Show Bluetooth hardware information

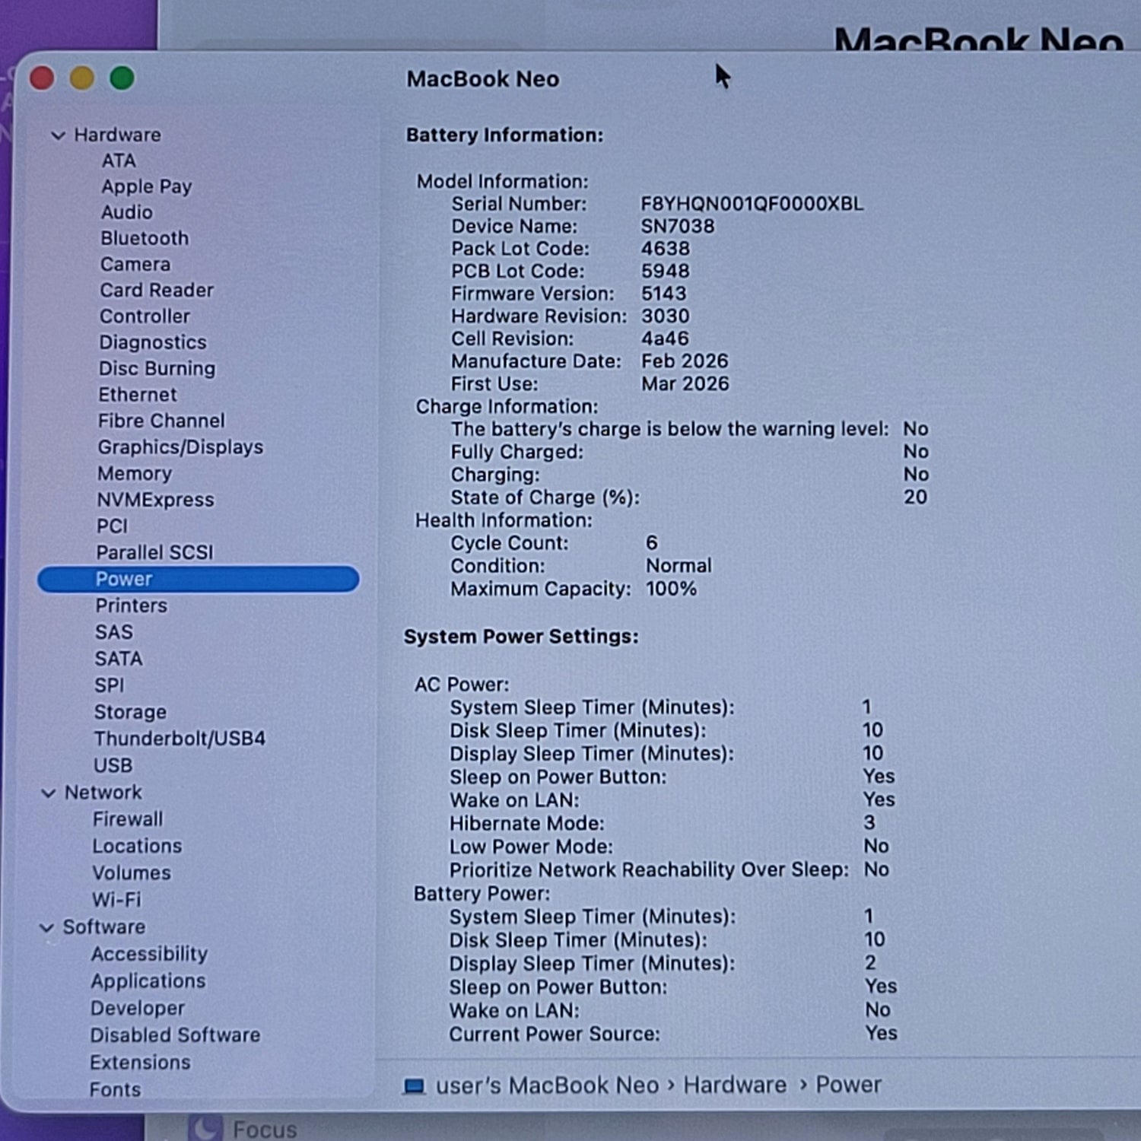click(145, 238)
